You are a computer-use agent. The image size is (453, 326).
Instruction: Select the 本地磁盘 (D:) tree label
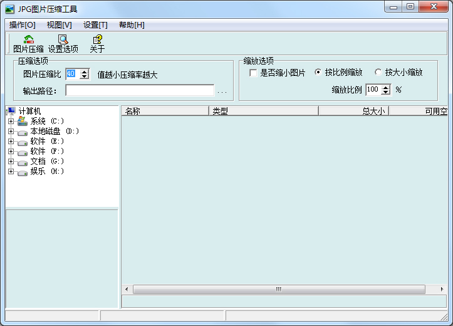click(x=55, y=131)
